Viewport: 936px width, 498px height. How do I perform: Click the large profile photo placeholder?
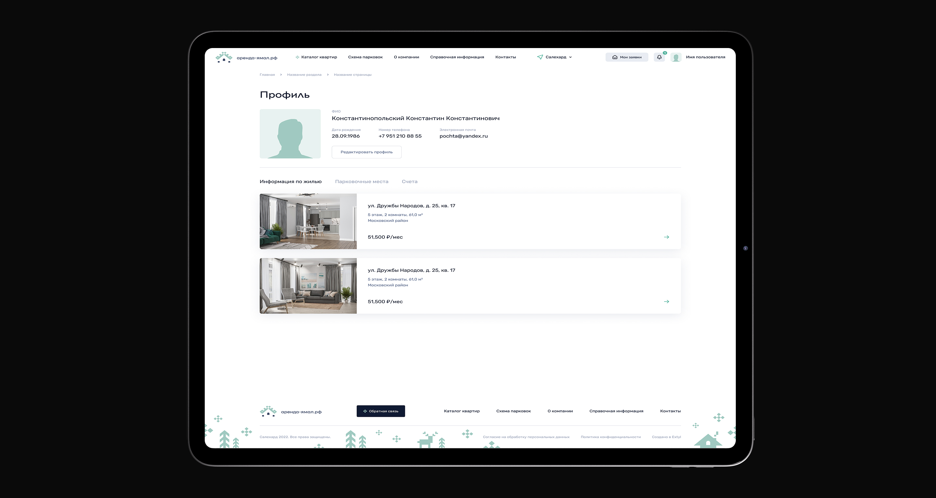[290, 133]
